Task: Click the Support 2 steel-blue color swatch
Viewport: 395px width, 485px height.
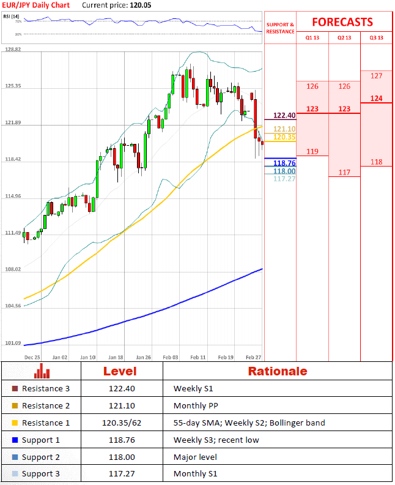Action: (x=15, y=457)
